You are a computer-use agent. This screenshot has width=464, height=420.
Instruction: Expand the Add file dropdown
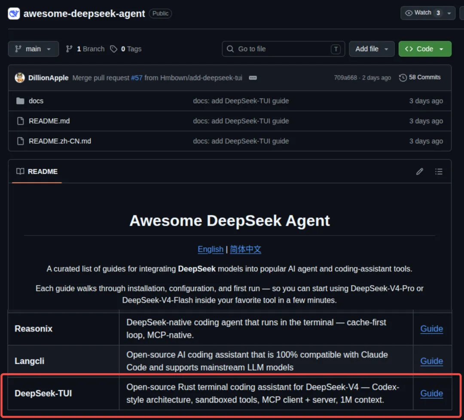click(x=372, y=49)
